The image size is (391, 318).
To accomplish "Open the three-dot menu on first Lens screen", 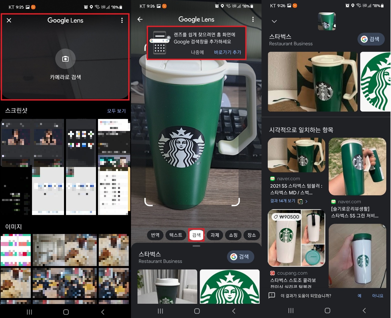I will point(122,20).
